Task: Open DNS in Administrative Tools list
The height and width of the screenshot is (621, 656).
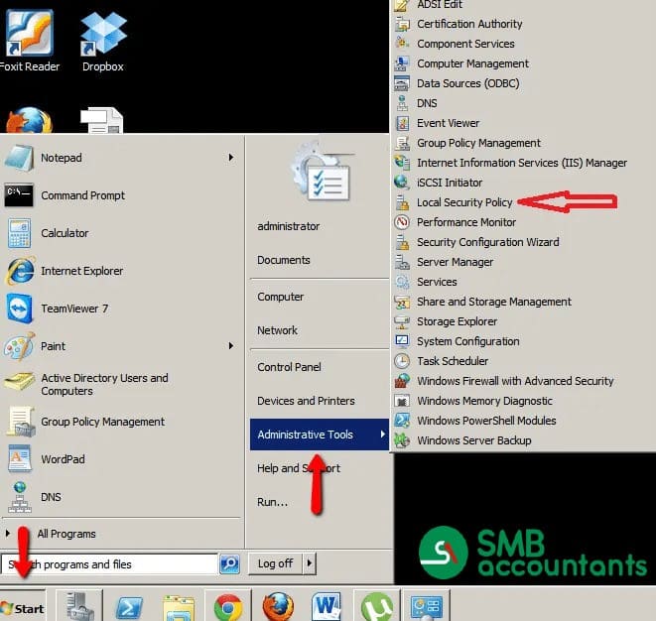Action: (x=427, y=103)
